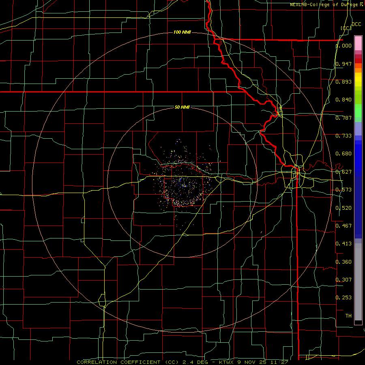Click the 0.840 legend value
This screenshot has height=365, width=365.
coord(344,100)
